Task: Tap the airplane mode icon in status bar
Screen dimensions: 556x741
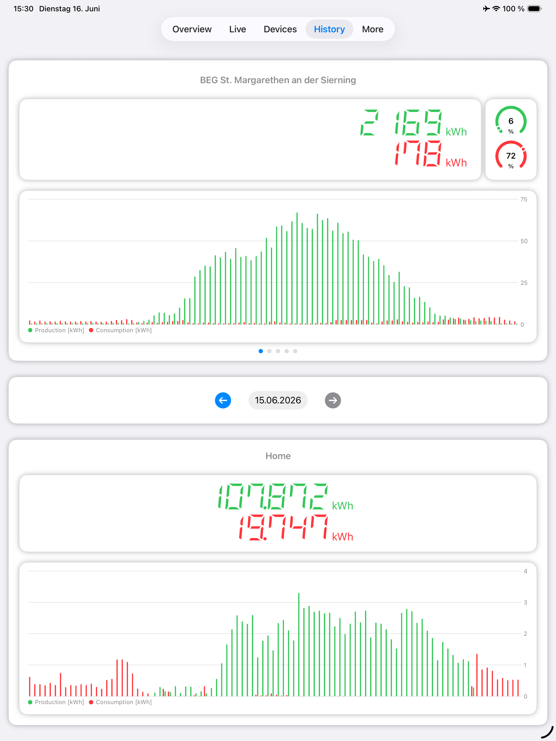Action: point(486,9)
